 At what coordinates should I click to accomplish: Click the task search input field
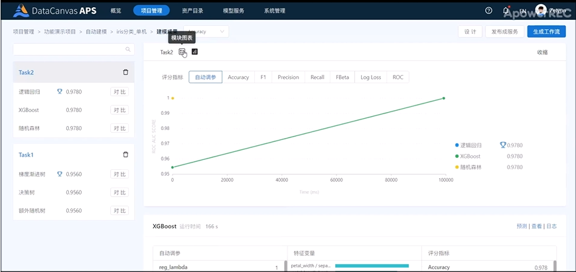coord(68,49)
